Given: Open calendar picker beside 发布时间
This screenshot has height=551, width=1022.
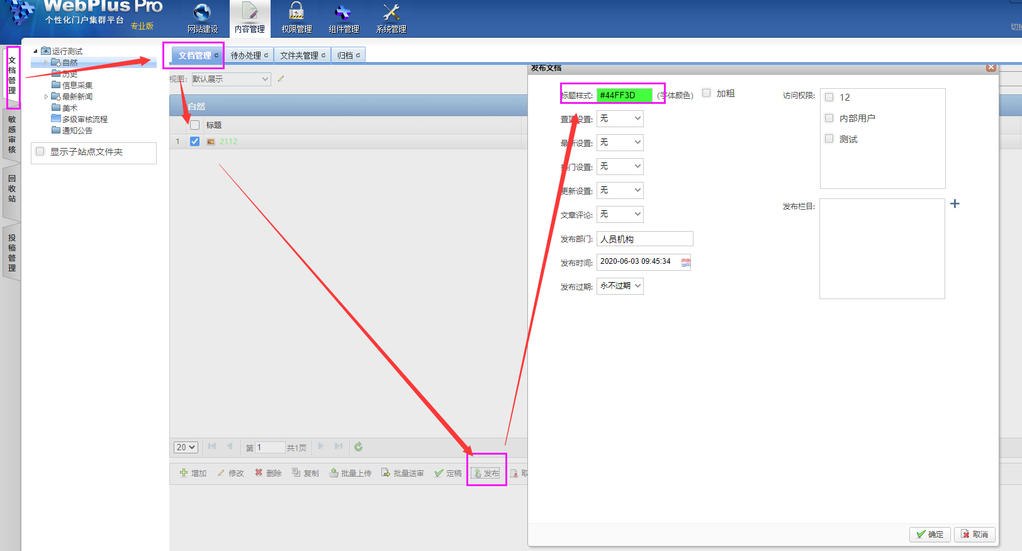Looking at the screenshot, I should point(686,263).
